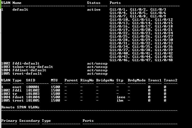This screenshot has width=192, height=128.
Task: Click port 'Gi1/0/12' text
Action: coord(164,20)
